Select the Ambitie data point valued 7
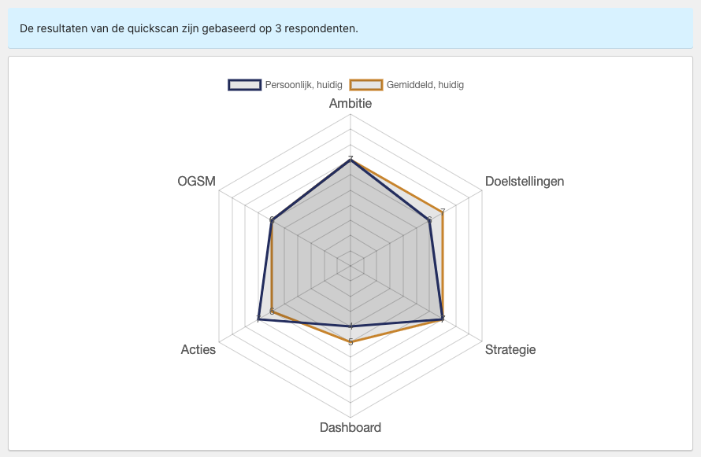Viewport: 701px width, 457px height. click(x=350, y=160)
